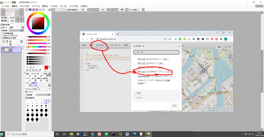Viewport: 264px width, 137px height.
Task: Click the undo arrow in toolbar
Action: [53, 10]
